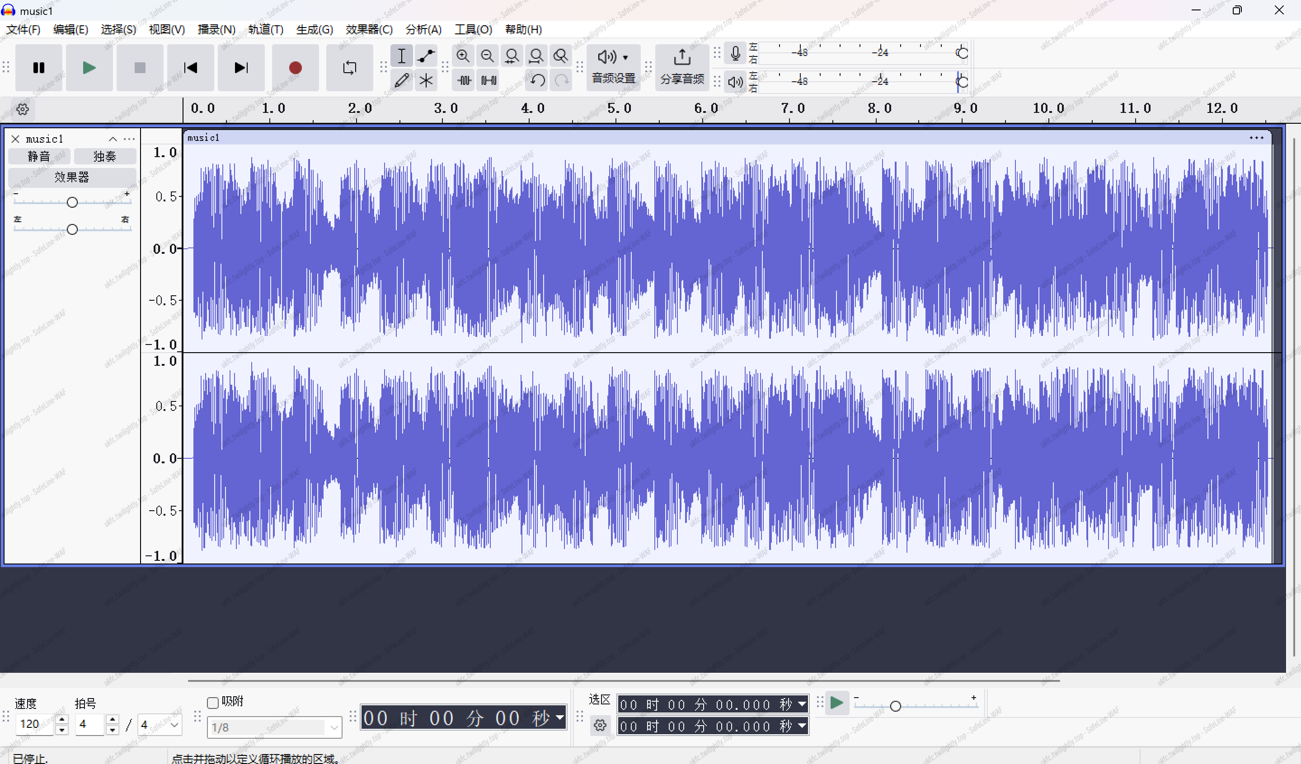Screen dimensions: 1301x764
Task: Click the track gain slider knob
Action: pos(72,202)
